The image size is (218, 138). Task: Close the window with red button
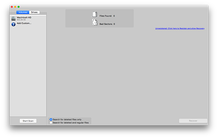point(12,7)
